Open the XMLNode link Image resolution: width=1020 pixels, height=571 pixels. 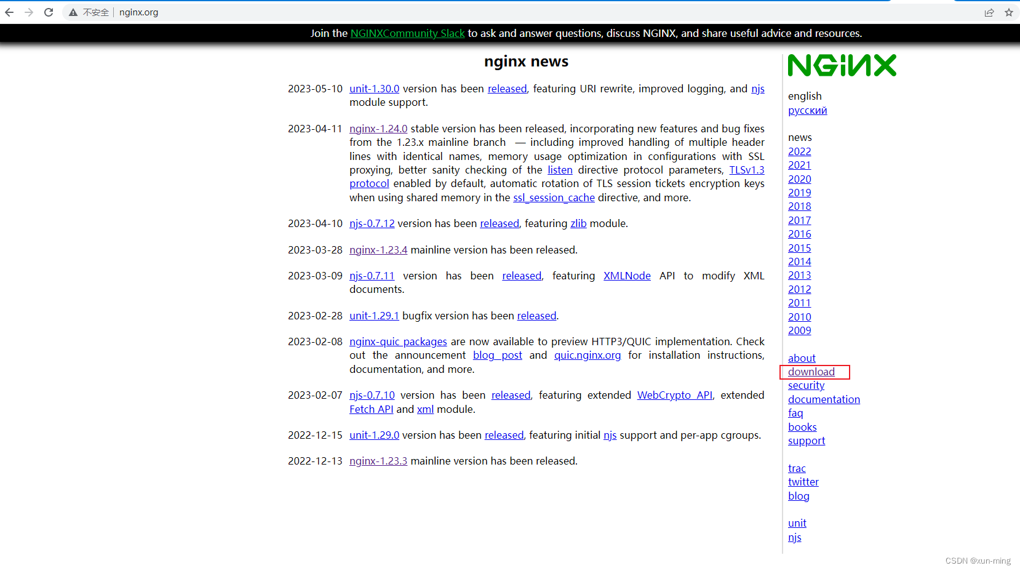coord(627,276)
